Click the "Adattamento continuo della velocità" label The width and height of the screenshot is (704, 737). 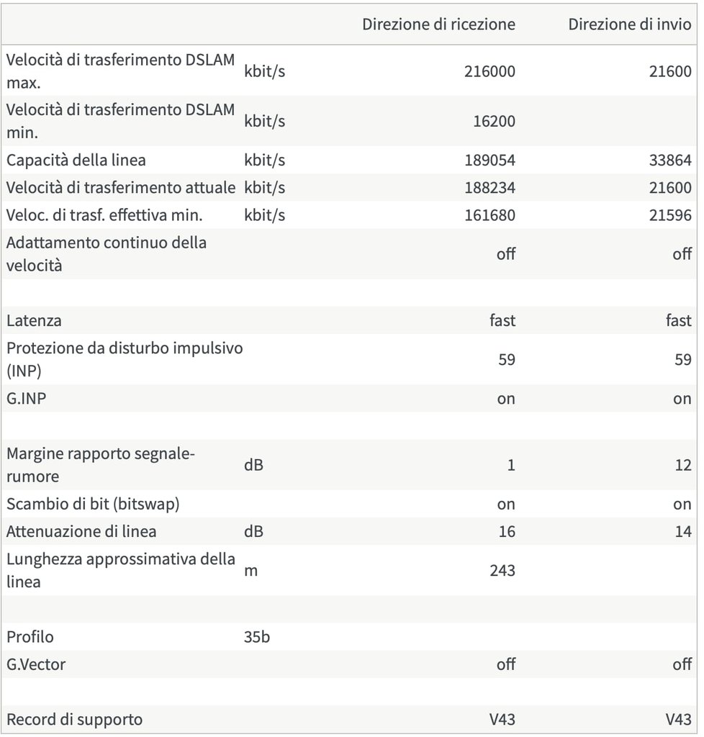(x=107, y=253)
